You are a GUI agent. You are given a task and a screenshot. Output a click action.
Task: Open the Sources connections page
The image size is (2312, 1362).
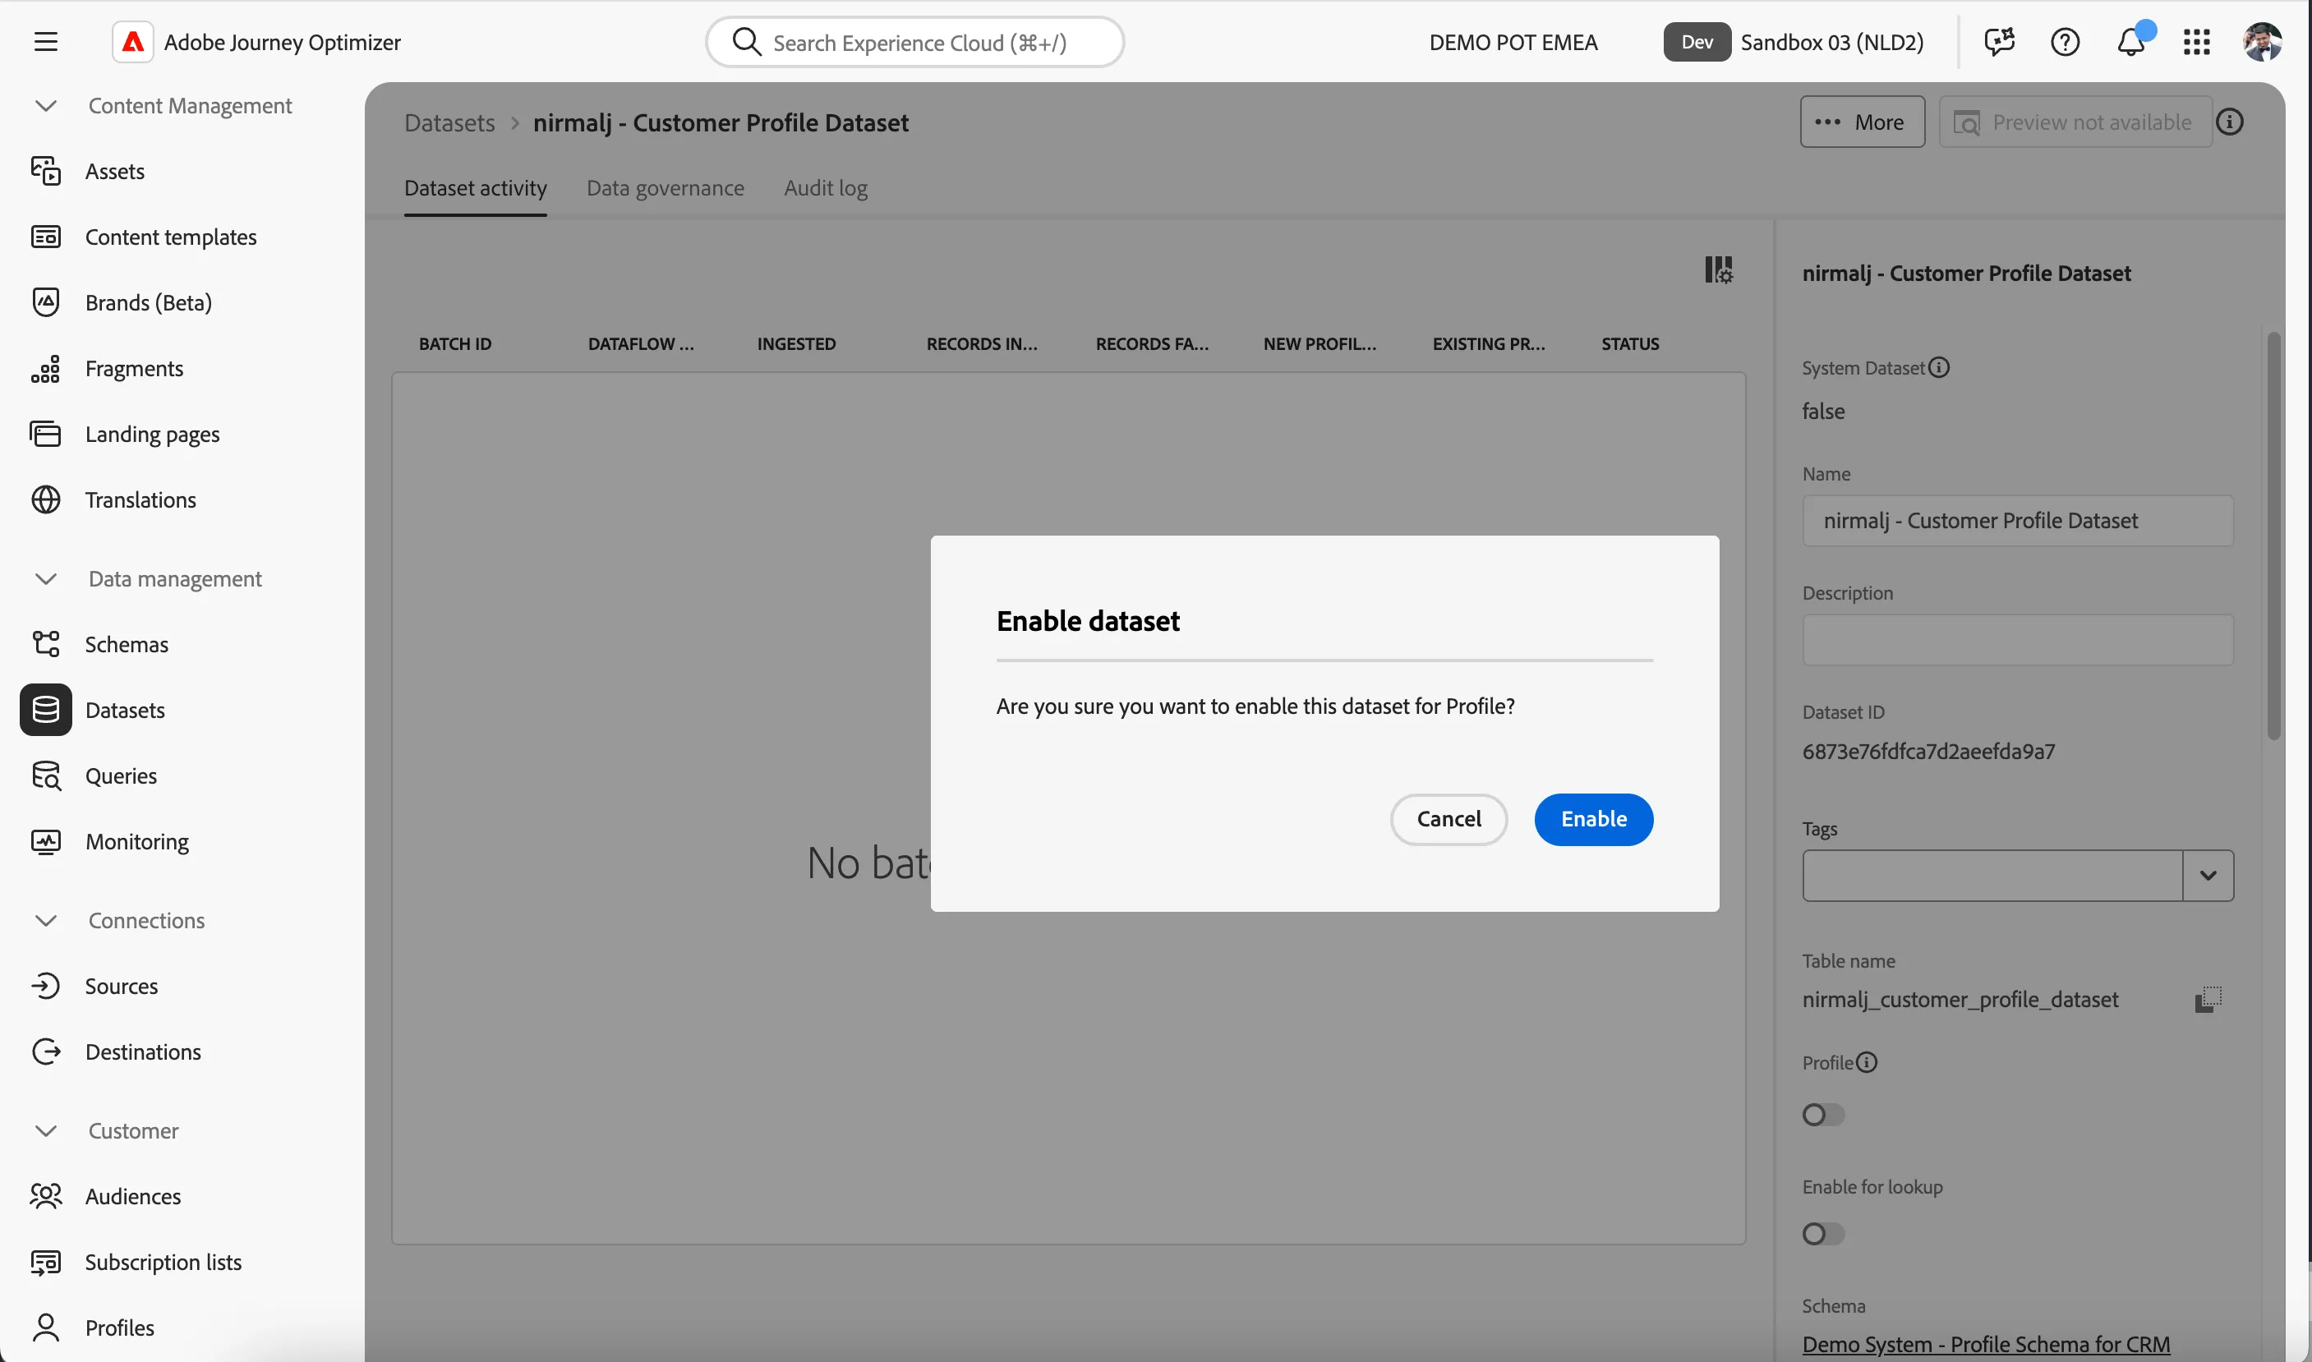pos(121,987)
